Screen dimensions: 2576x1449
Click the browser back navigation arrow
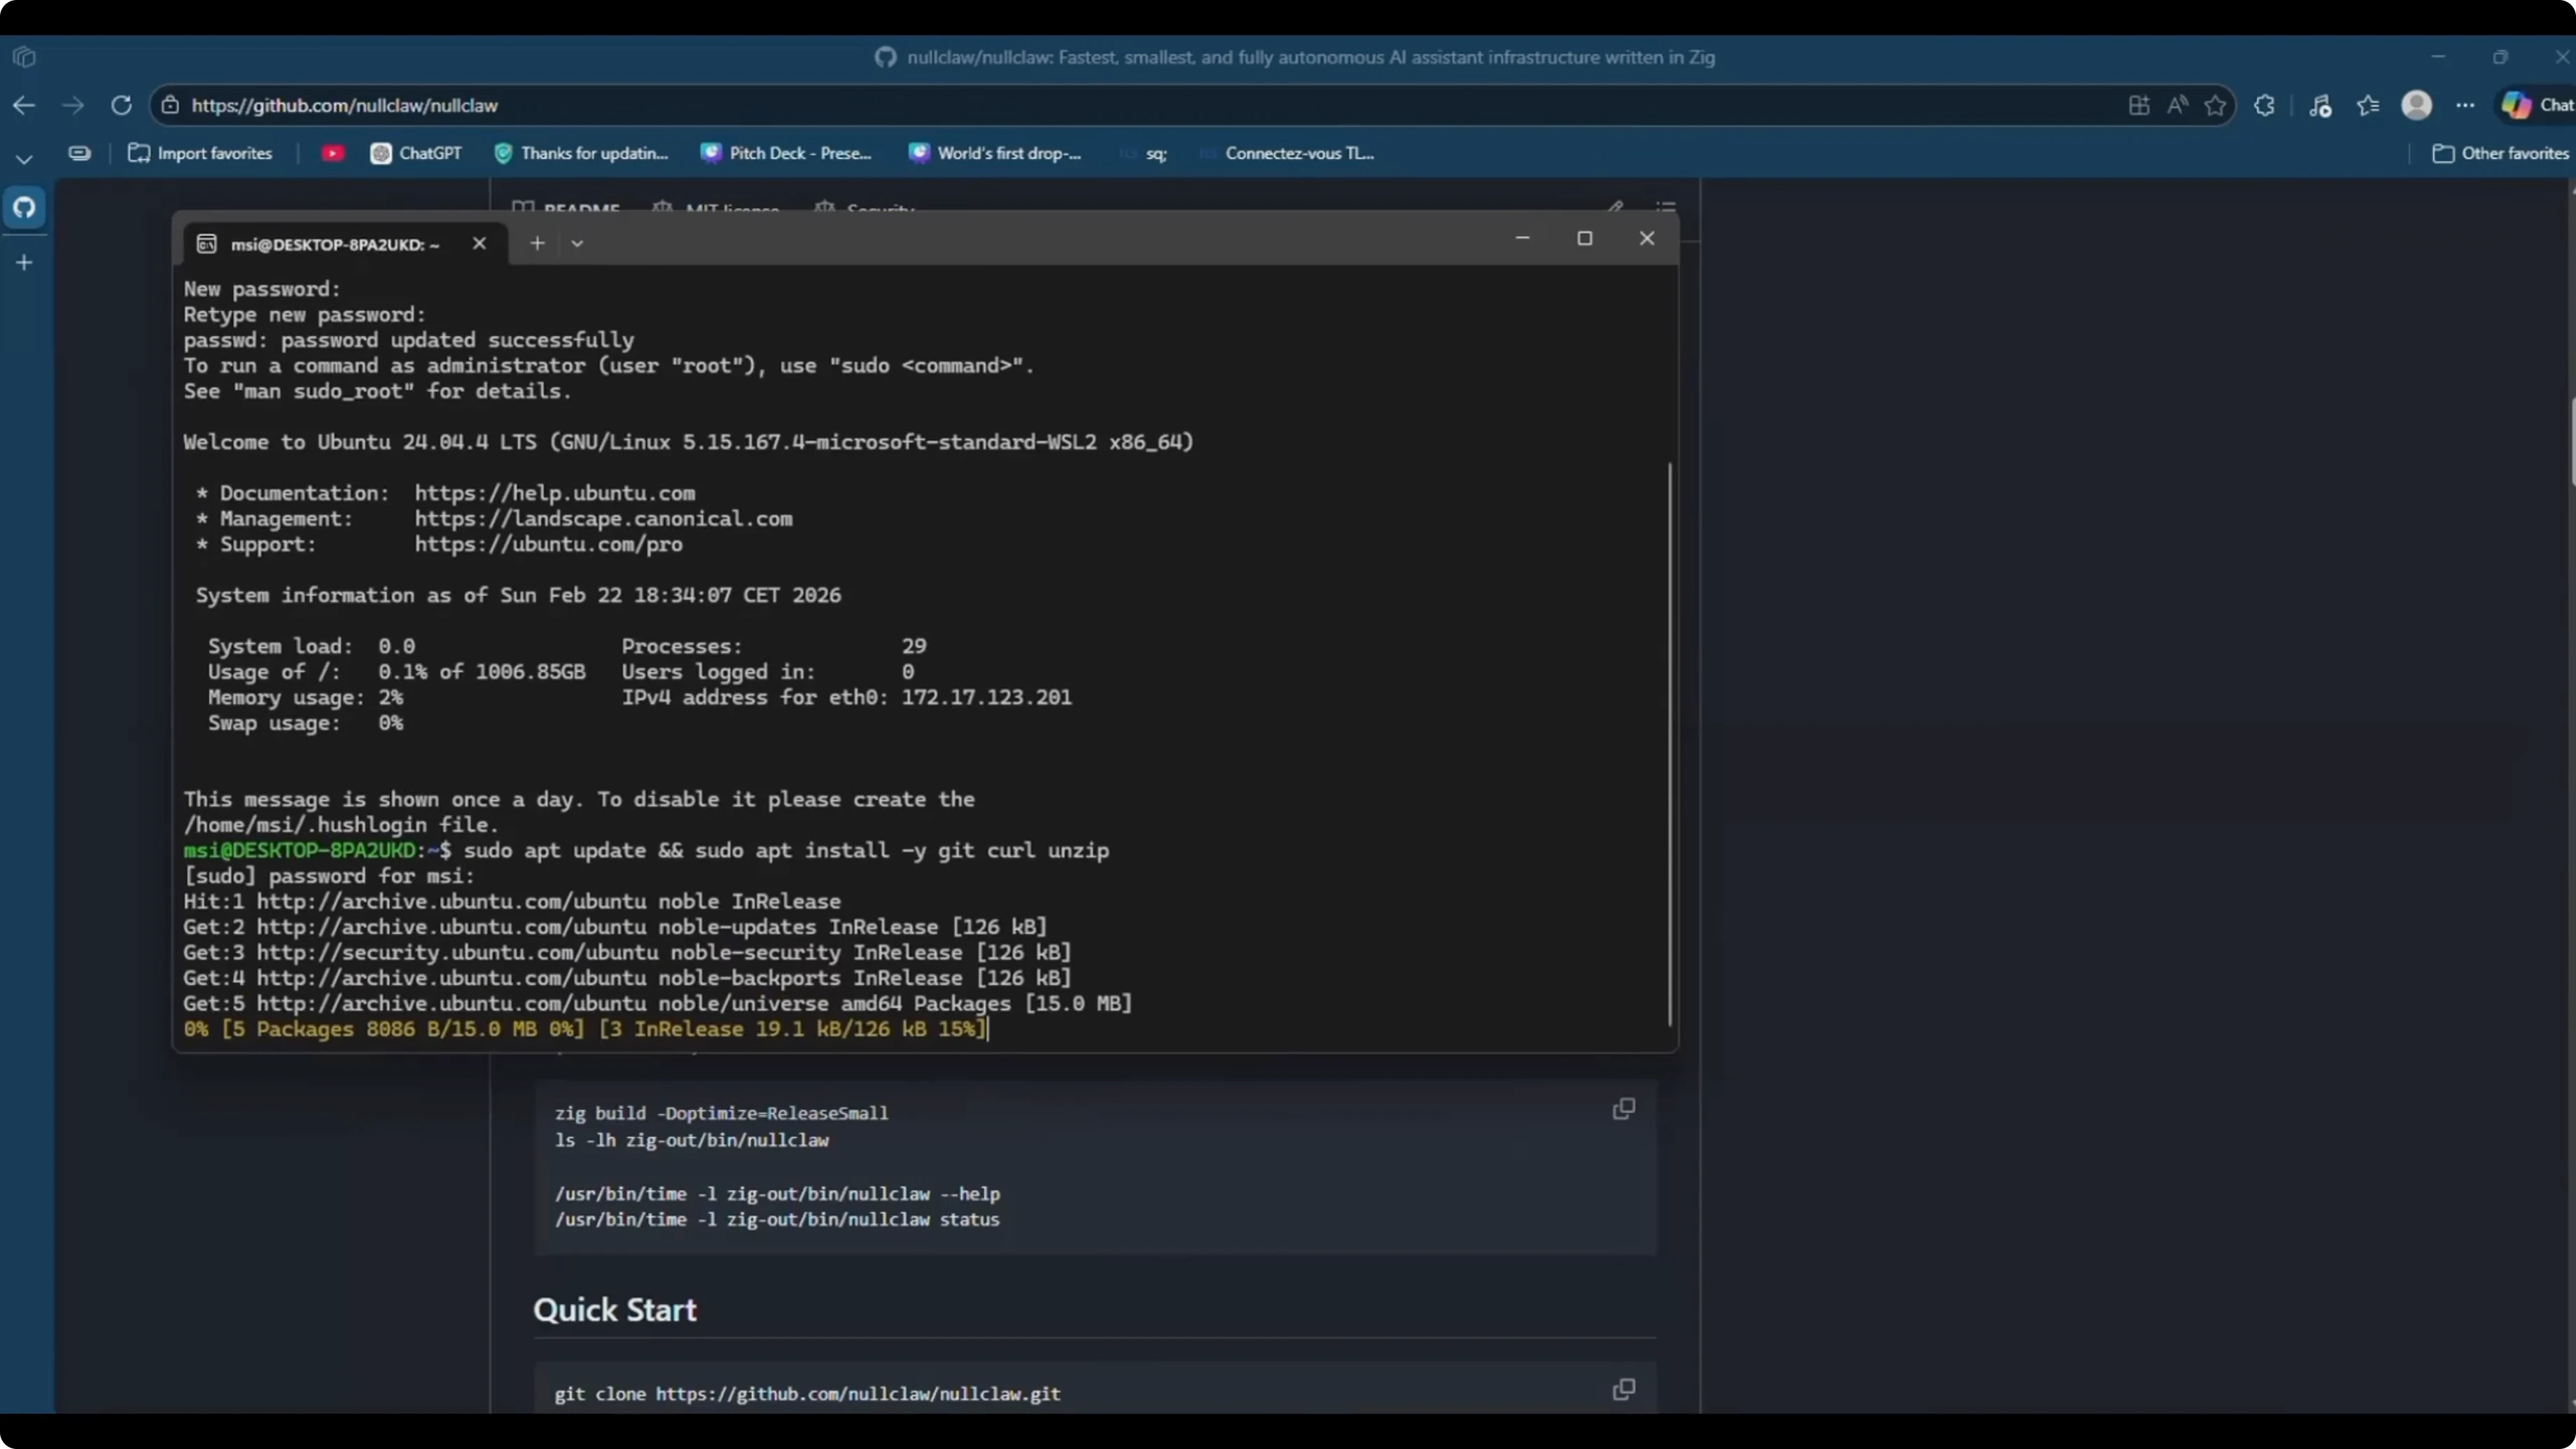[x=24, y=105]
